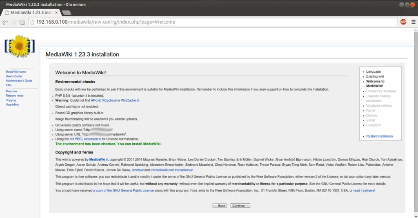Viewport: 418px width, 218px height.
Task: Click the page vertical scrollbar
Action: [416, 122]
